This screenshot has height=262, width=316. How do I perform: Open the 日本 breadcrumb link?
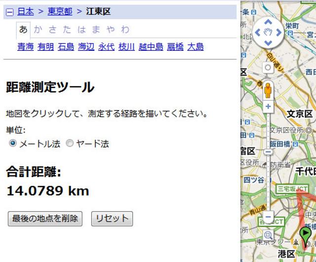[25, 11]
